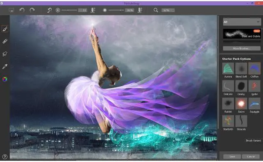Viewport: 263px width, 162px height.
Task: Click the canvas vertical scrollbar
Action: point(218,72)
